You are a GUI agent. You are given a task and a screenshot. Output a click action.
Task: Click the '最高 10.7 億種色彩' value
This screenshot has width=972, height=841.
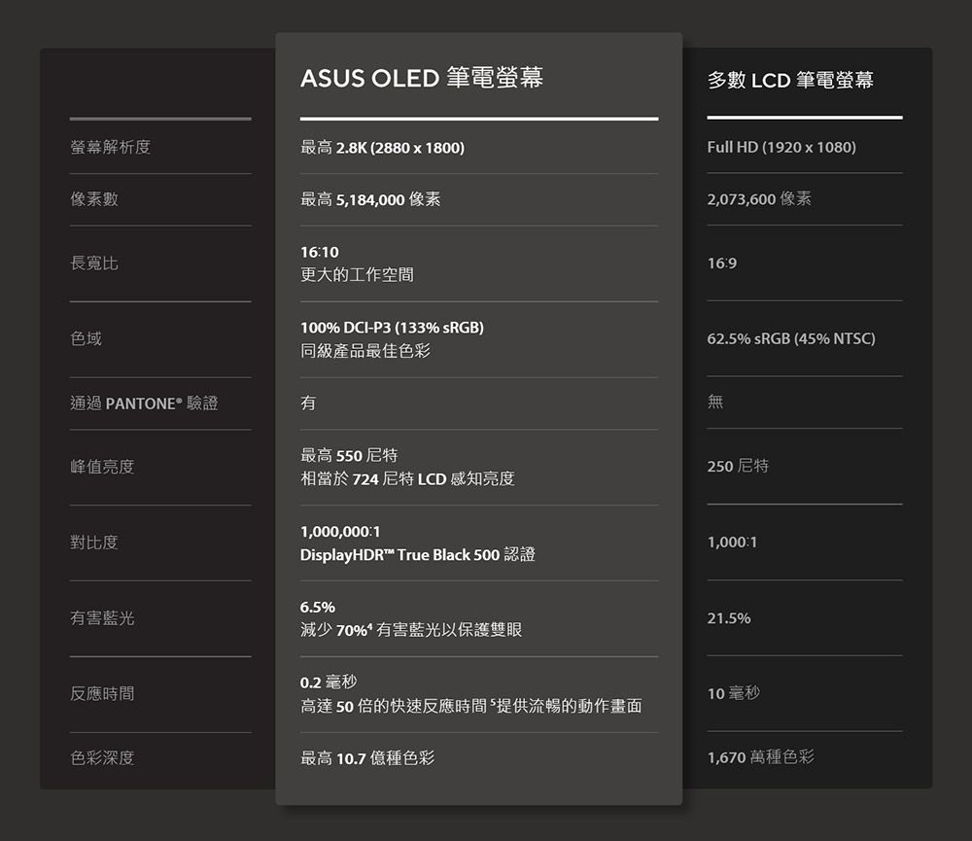point(367,758)
